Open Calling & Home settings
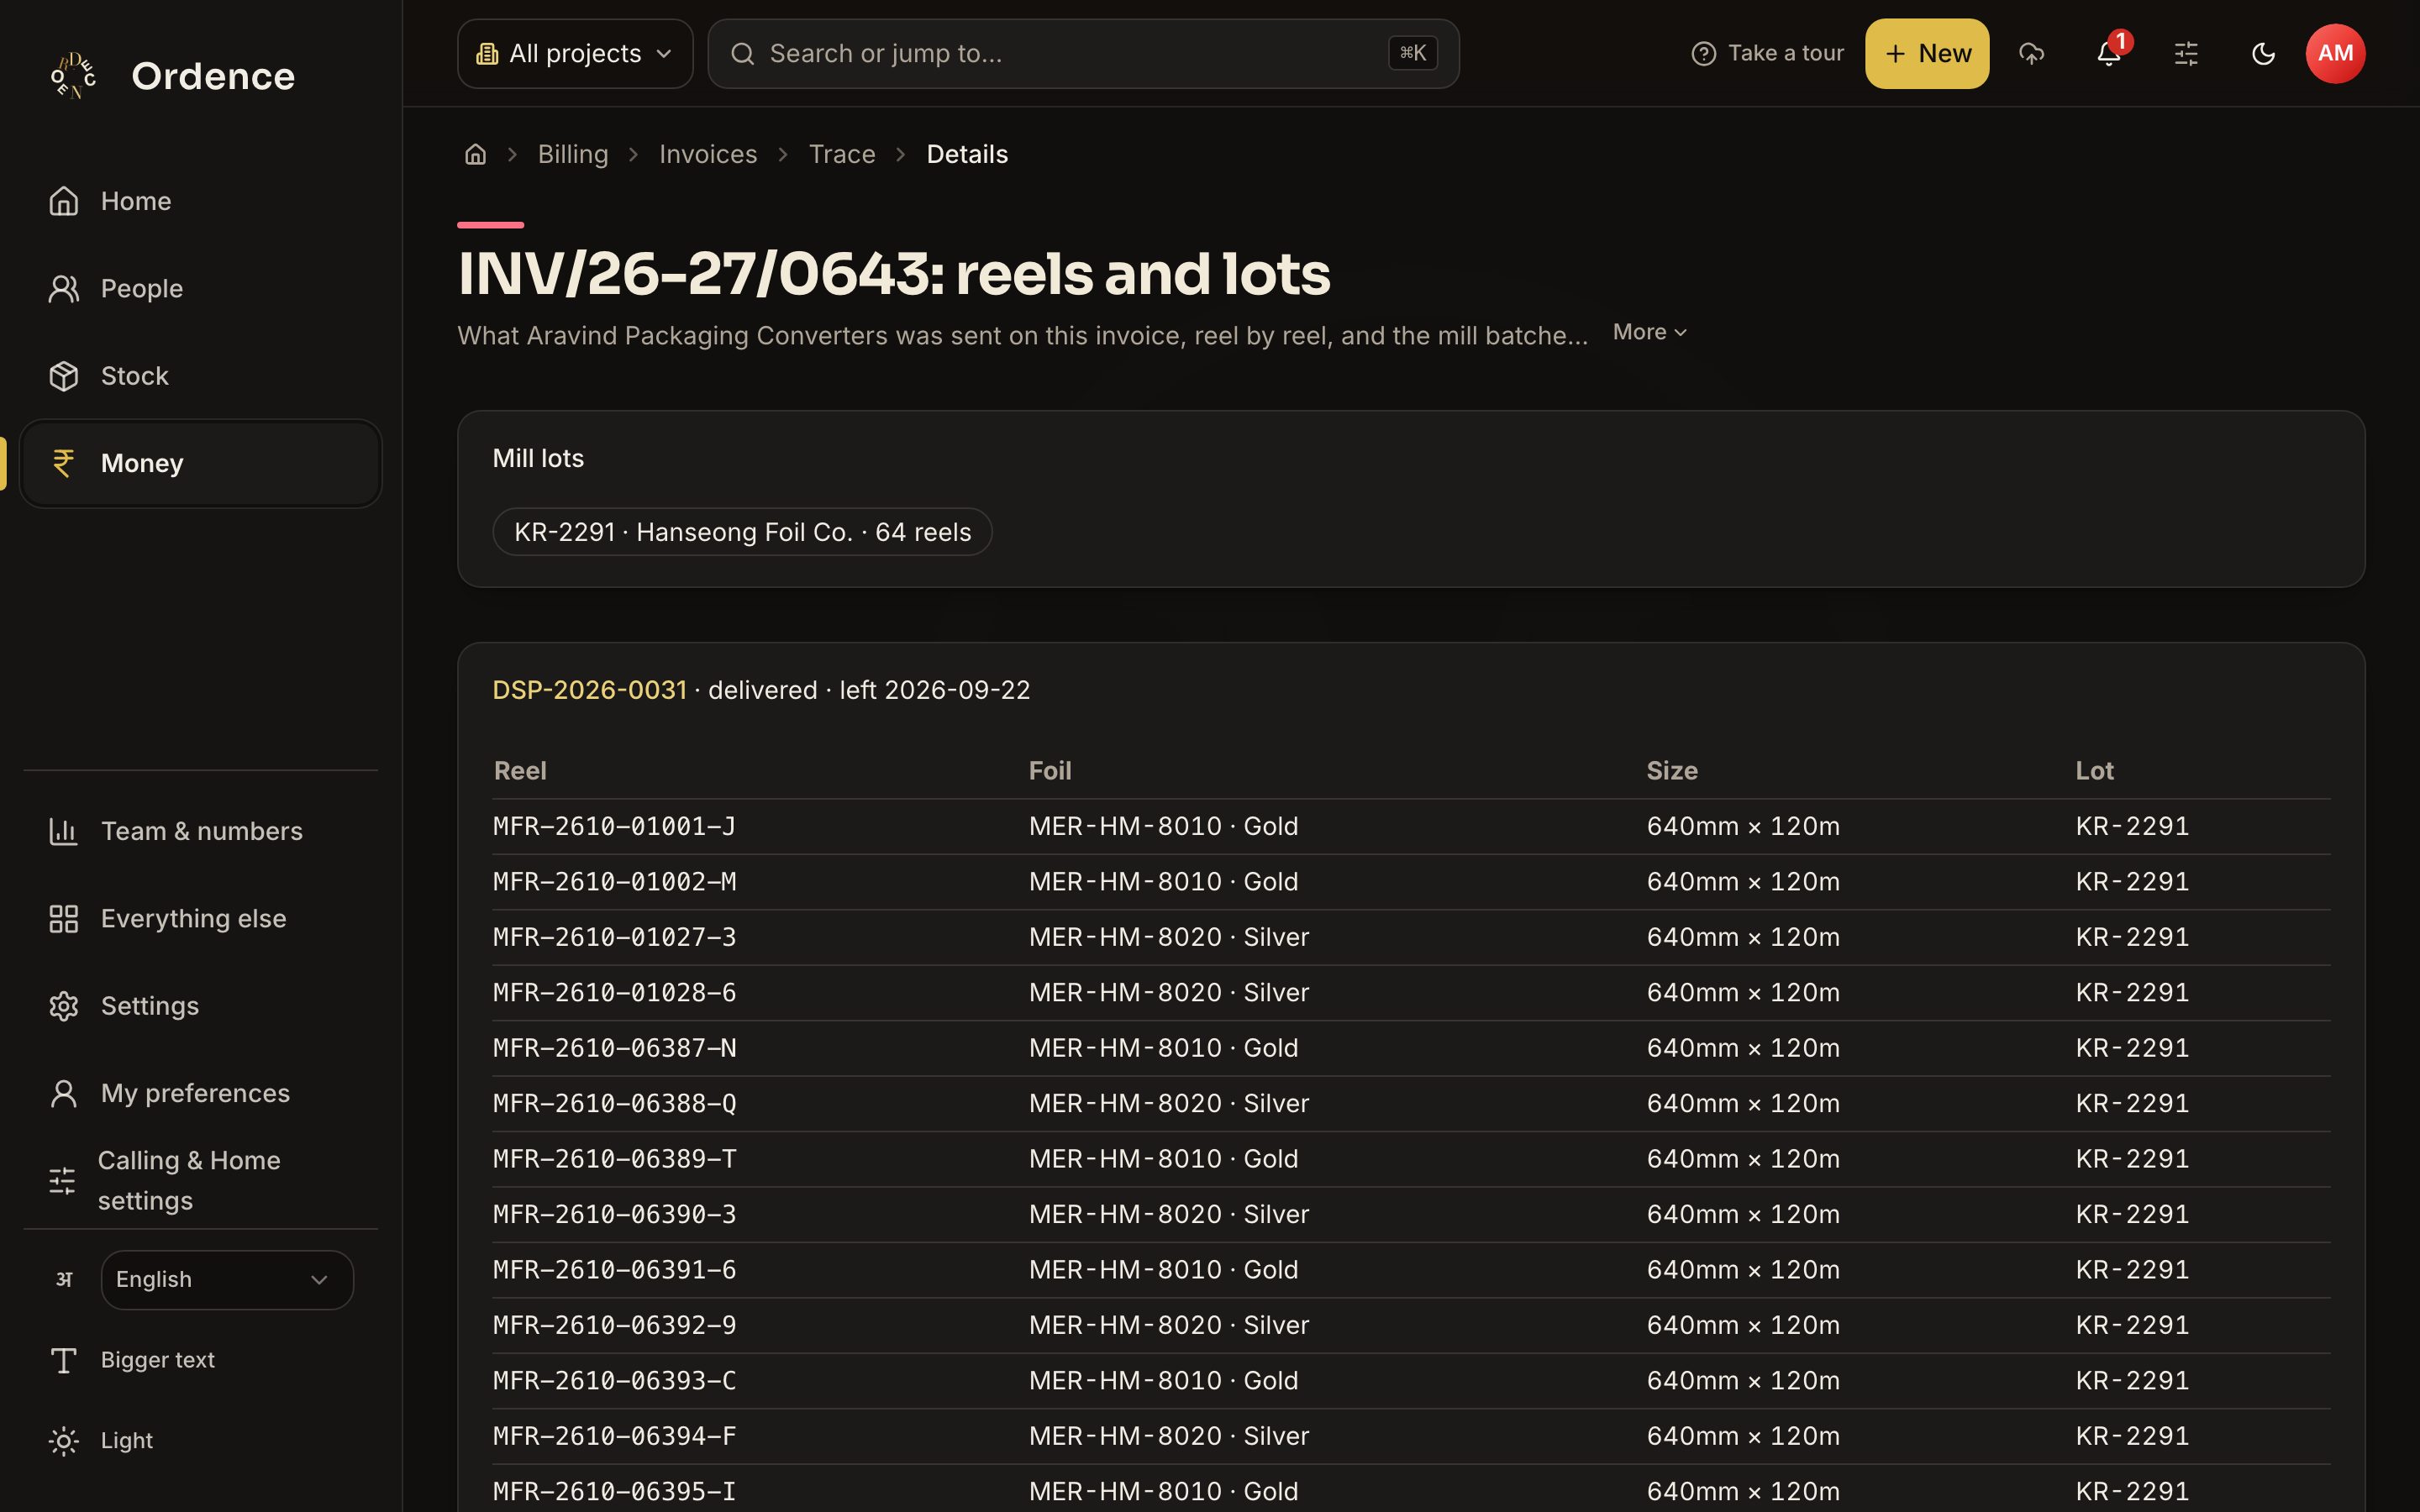Image resolution: width=2420 pixels, height=1512 pixels. click(200, 1180)
